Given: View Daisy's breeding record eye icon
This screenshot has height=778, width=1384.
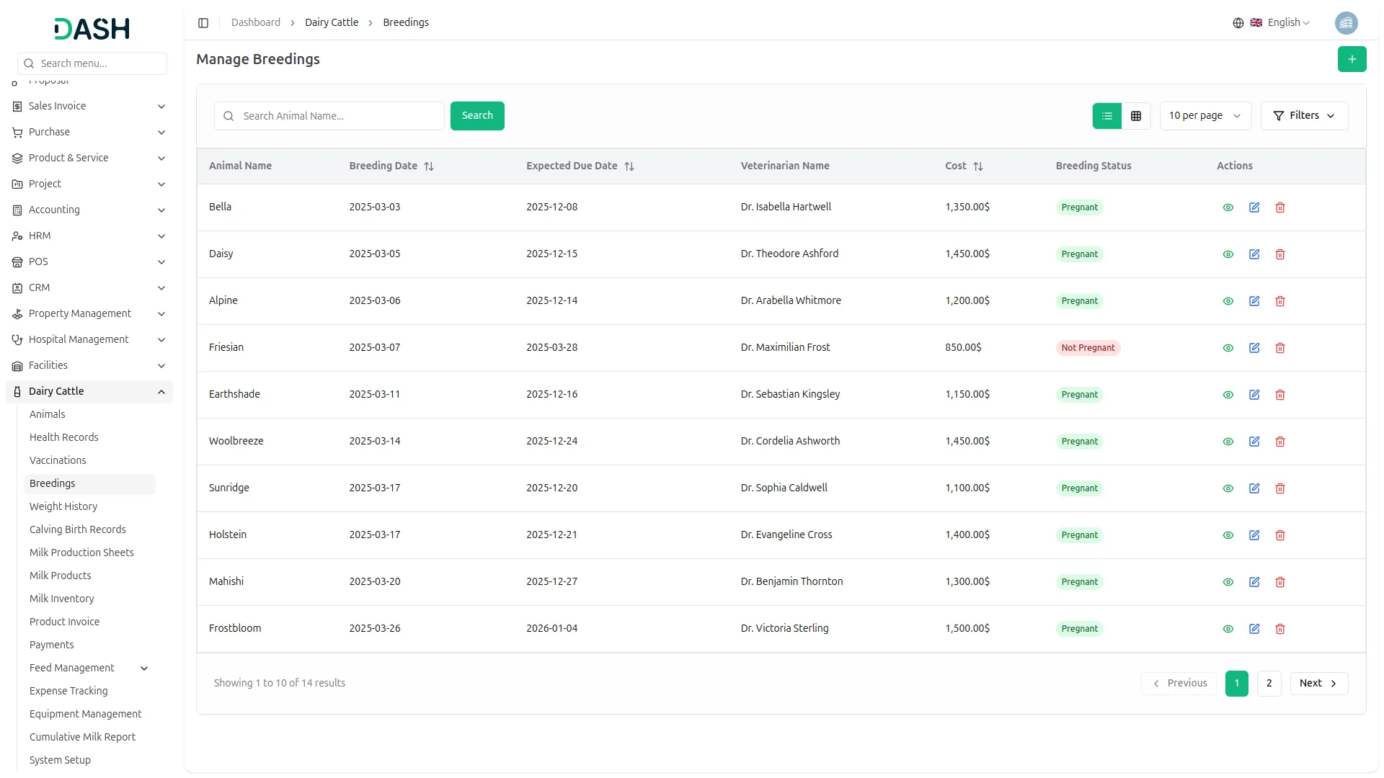Looking at the screenshot, I should pos(1228,254).
